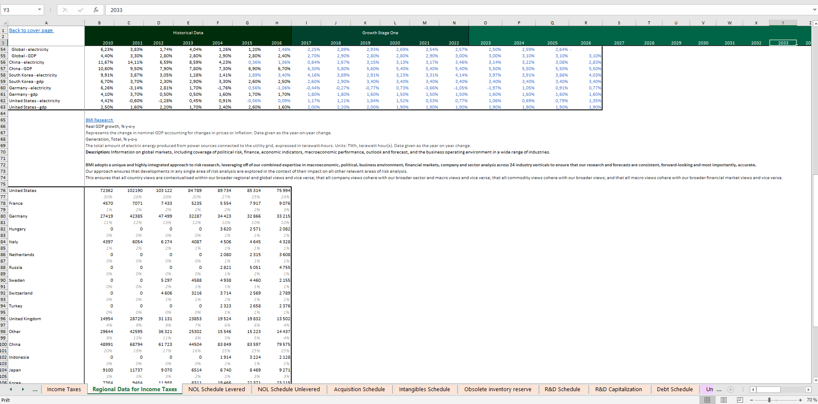Switch to Normal view icon in status bar
818x404 pixels.
pyautogui.click(x=707, y=400)
